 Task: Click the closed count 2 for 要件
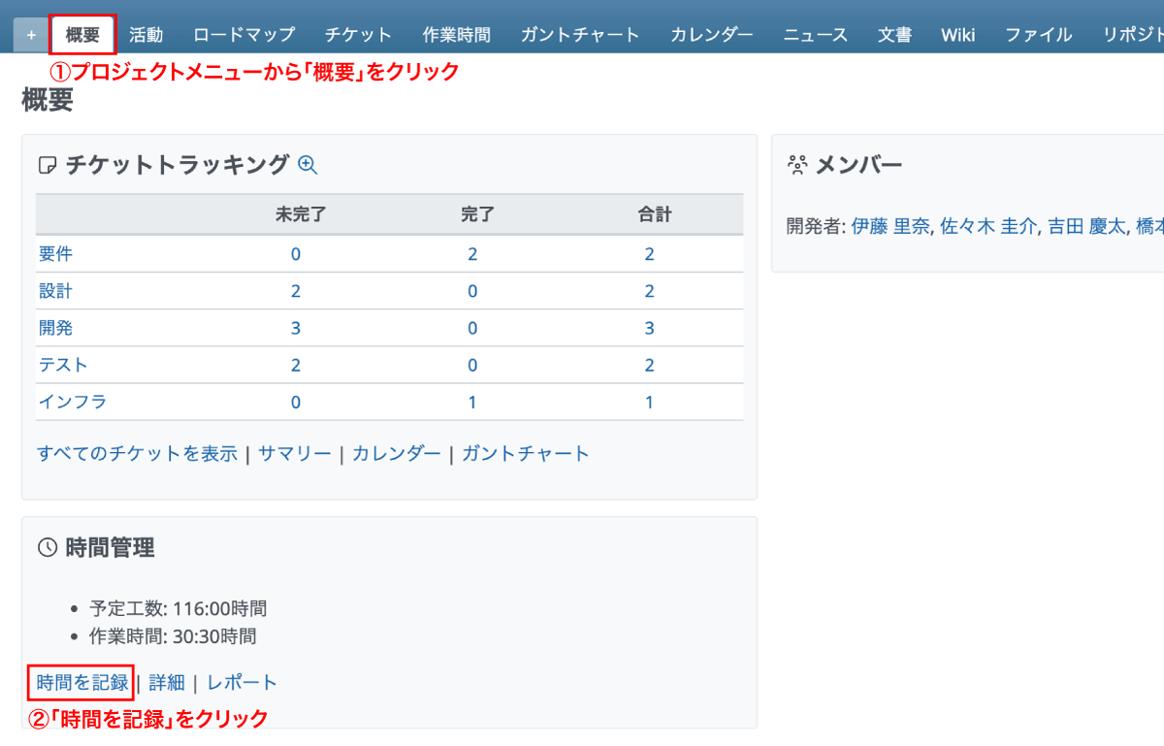[472, 254]
